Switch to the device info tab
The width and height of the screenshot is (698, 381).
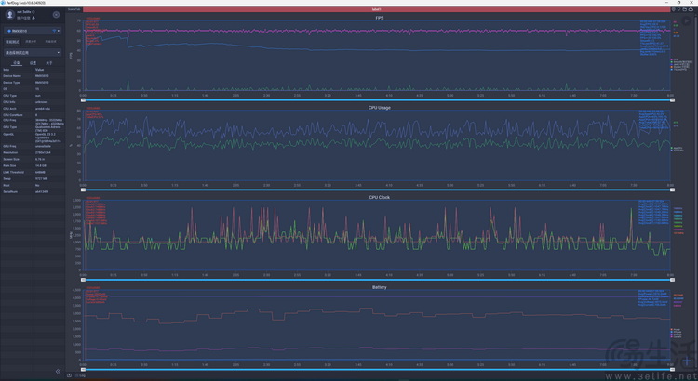click(x=17, y=63)
